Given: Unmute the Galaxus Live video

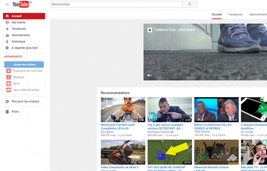Looking at the screenshot, I should coord(149,75).
